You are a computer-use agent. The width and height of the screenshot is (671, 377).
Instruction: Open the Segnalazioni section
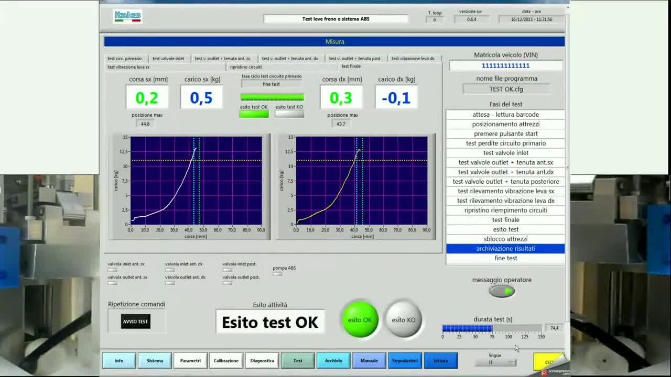(405, 360)
